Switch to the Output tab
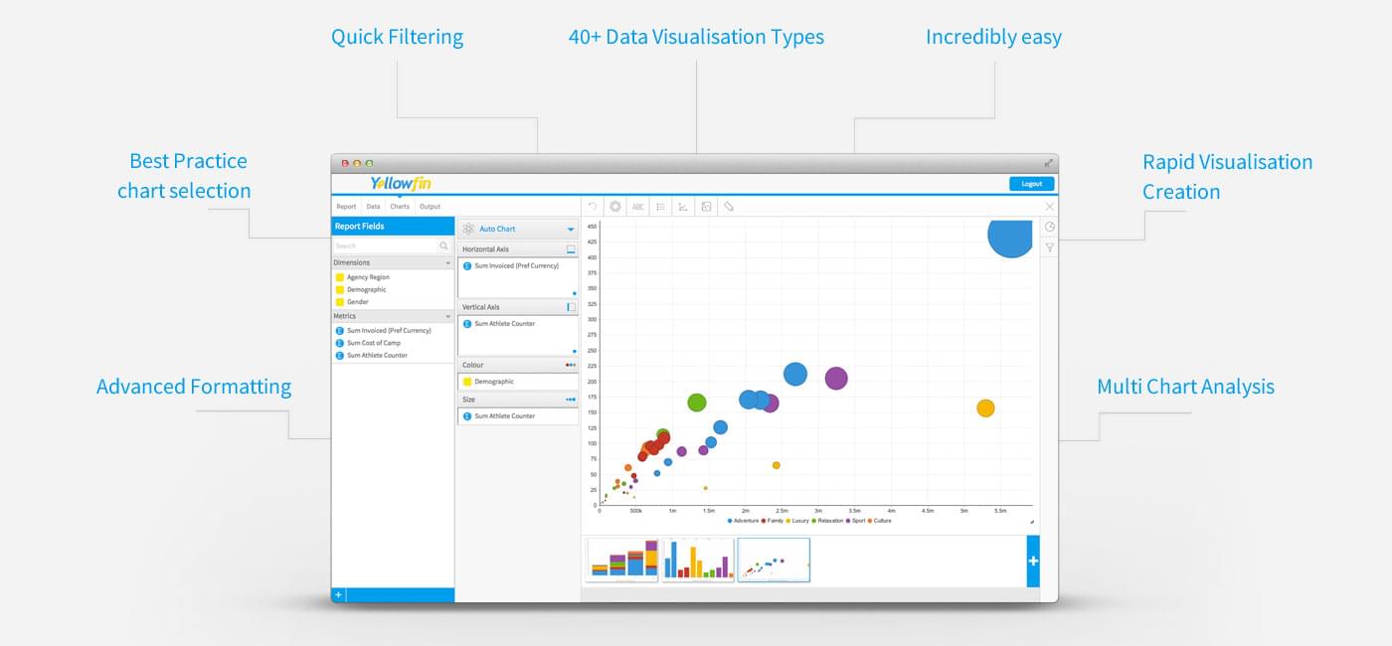 pos(431,206)
